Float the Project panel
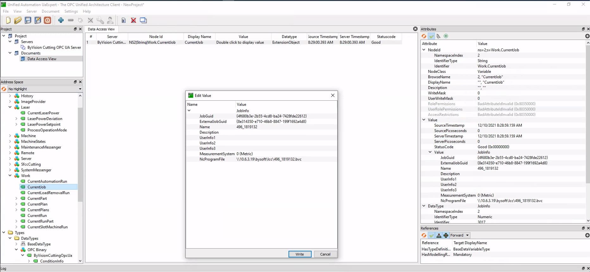This screenshot has height=272, width=590. coord(75,29)
